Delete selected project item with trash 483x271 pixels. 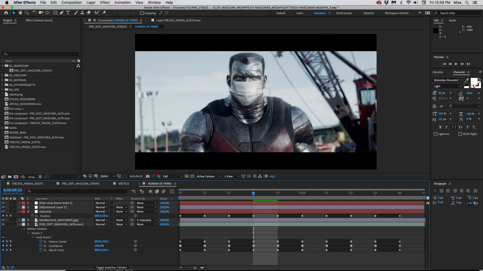click(40, 177)
